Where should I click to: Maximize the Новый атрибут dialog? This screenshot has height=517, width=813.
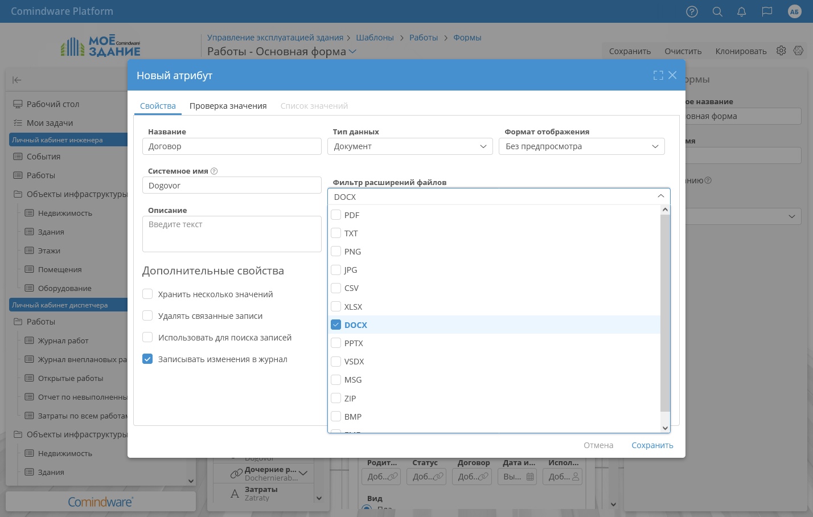[x=658, y=75]
